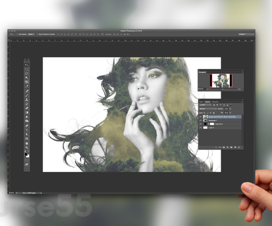Open the Normal blend mode dropdown
Screen dimensions: 272x226
coord(208,109)
